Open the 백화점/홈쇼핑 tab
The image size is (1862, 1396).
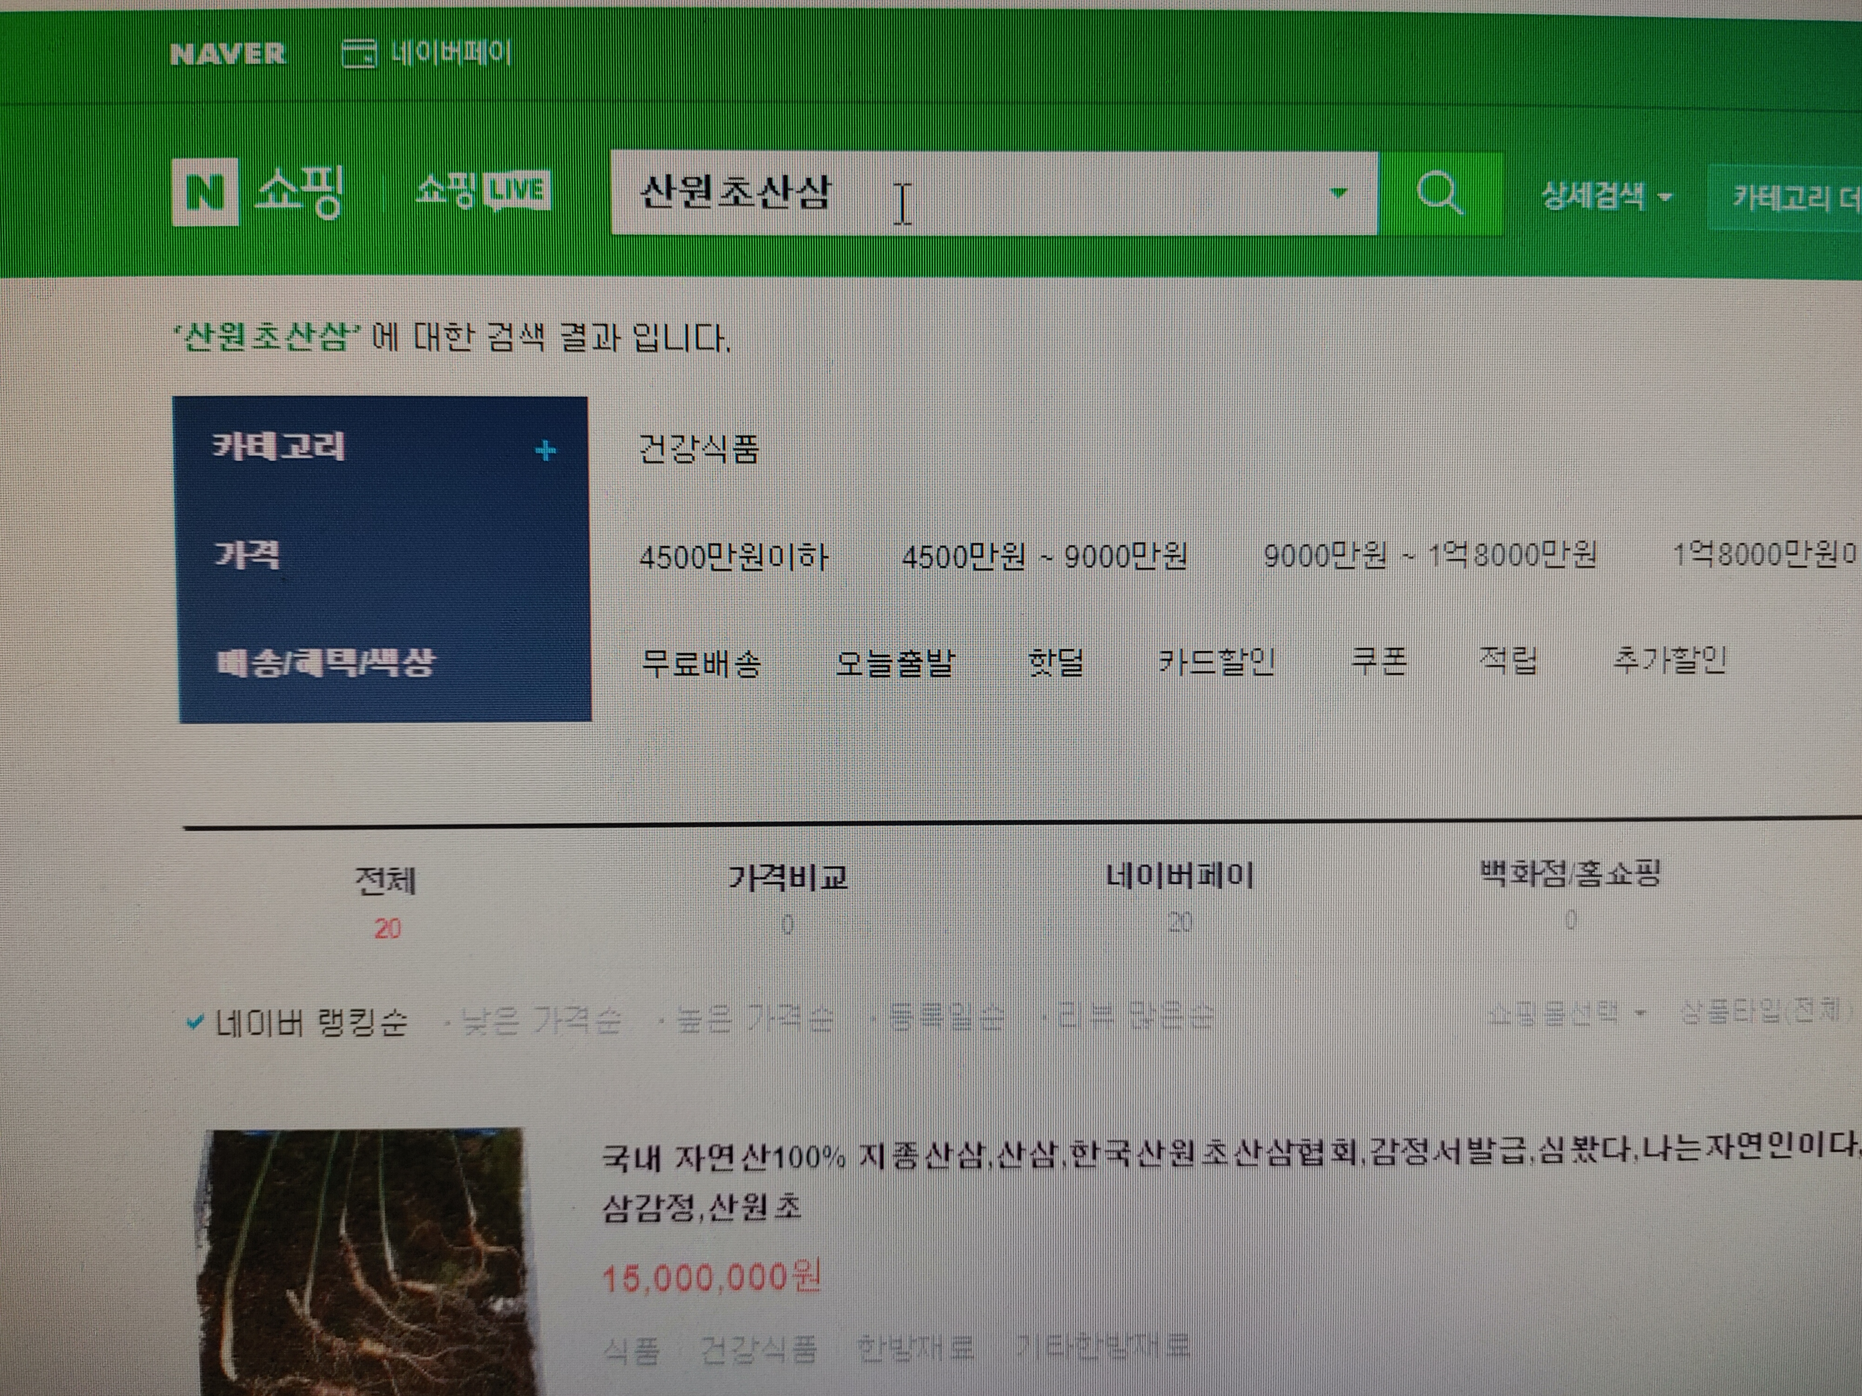[1570, 873]
